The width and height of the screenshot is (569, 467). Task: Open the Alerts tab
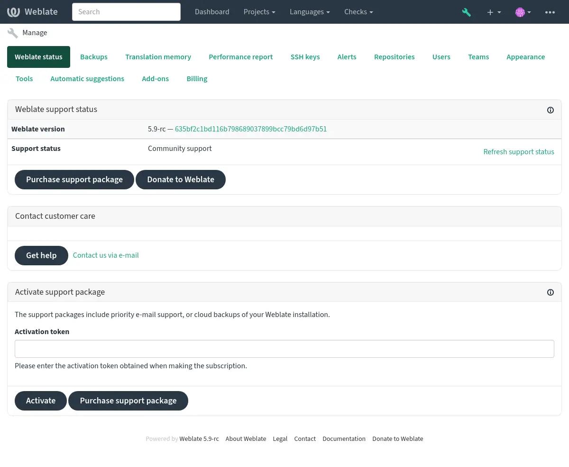pos(347,57)
